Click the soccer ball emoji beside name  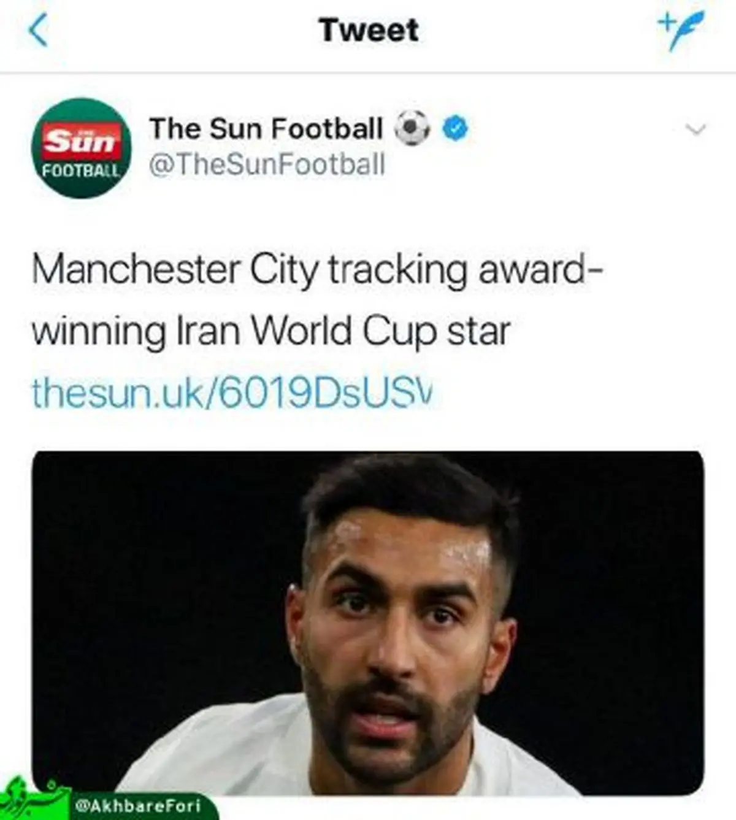pos(412,128)
